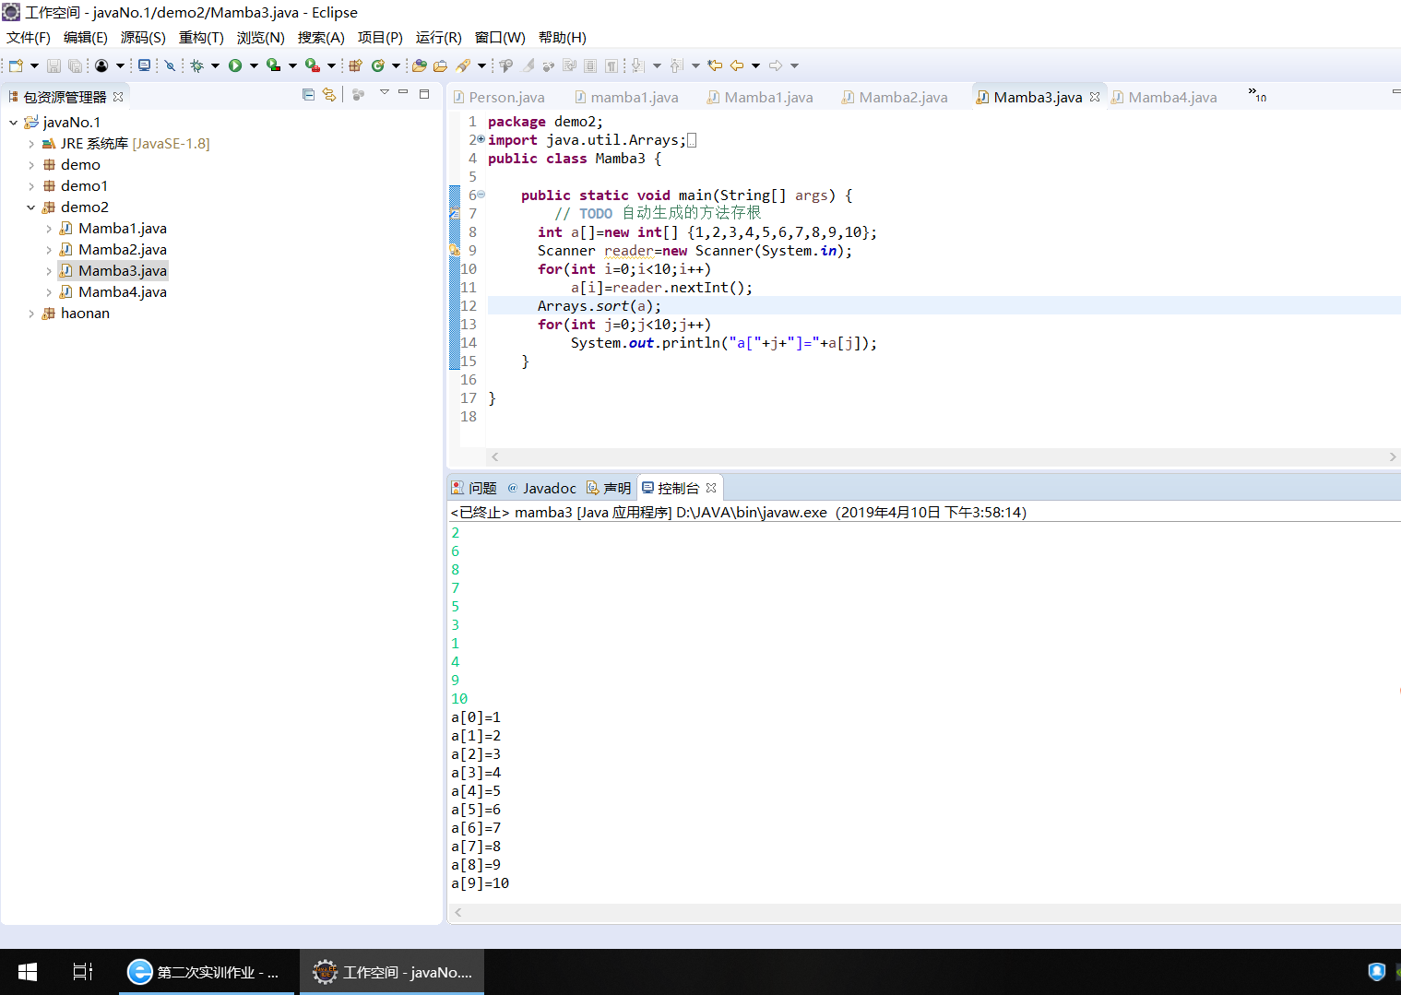Click the Coverage run icon
Screen dimensions: 1401x995
click(274, 65)
